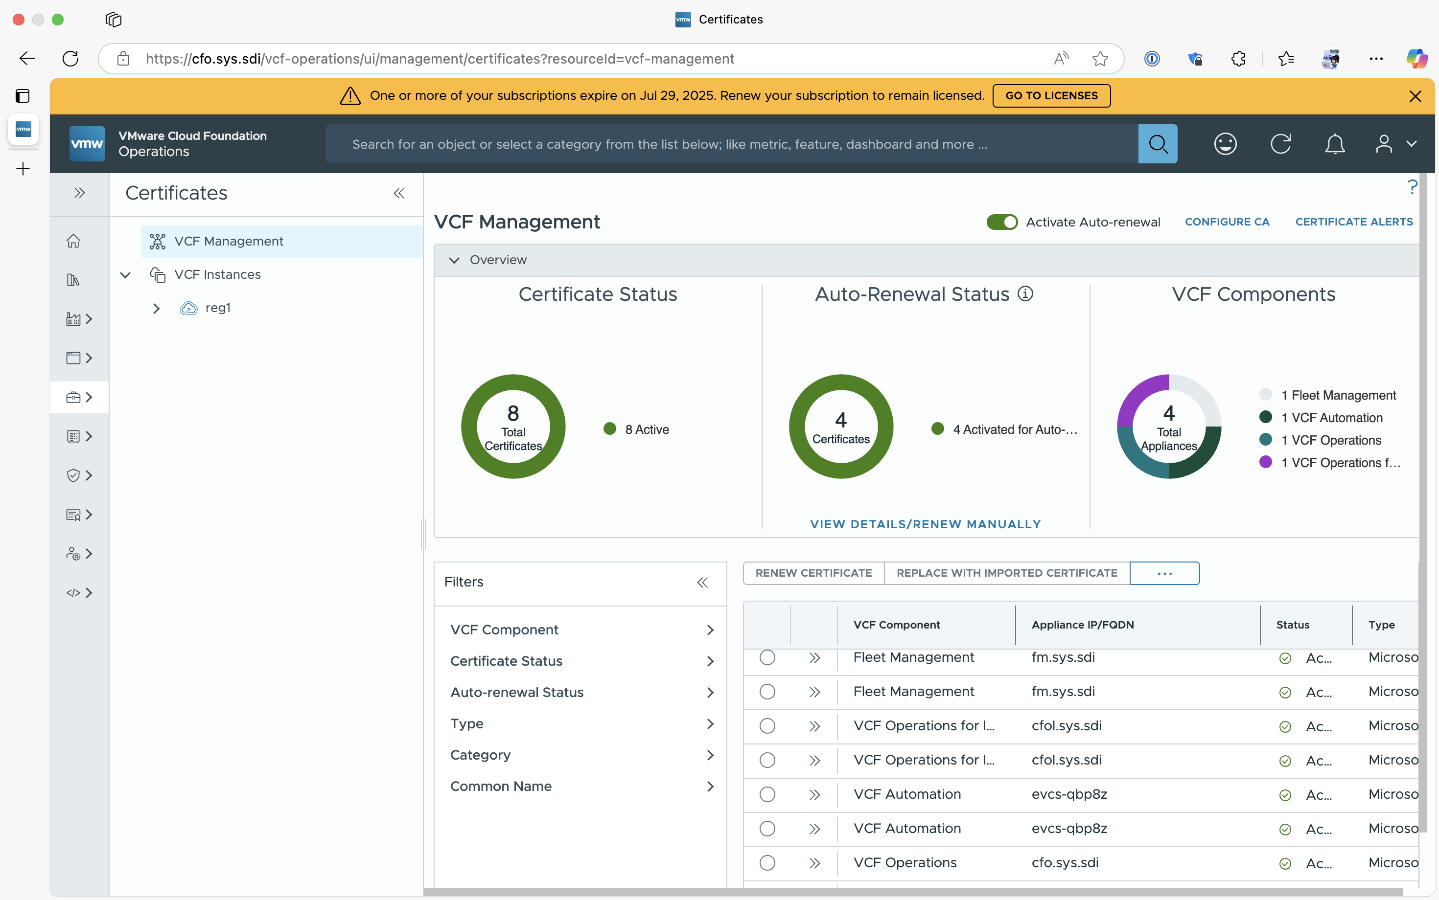Click REPLACE WITH IMPORTED CERTIFICATE button
This screenshot has height=900, width=1439.
(x=1007, y=573)
